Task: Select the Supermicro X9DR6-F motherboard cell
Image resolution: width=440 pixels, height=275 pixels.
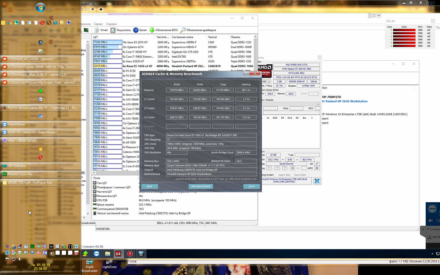Action: [x=184, y=42]
